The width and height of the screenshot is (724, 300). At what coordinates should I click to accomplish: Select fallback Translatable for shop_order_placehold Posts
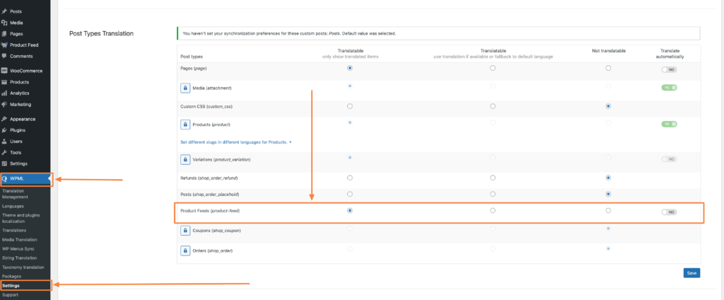[x=493, y=194]
